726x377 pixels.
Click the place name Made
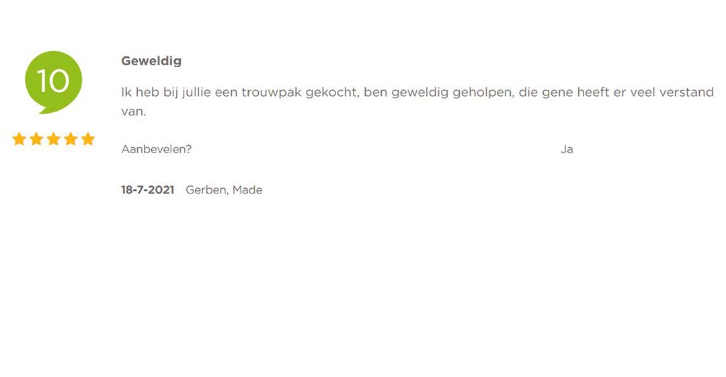(x=247, y=190)
